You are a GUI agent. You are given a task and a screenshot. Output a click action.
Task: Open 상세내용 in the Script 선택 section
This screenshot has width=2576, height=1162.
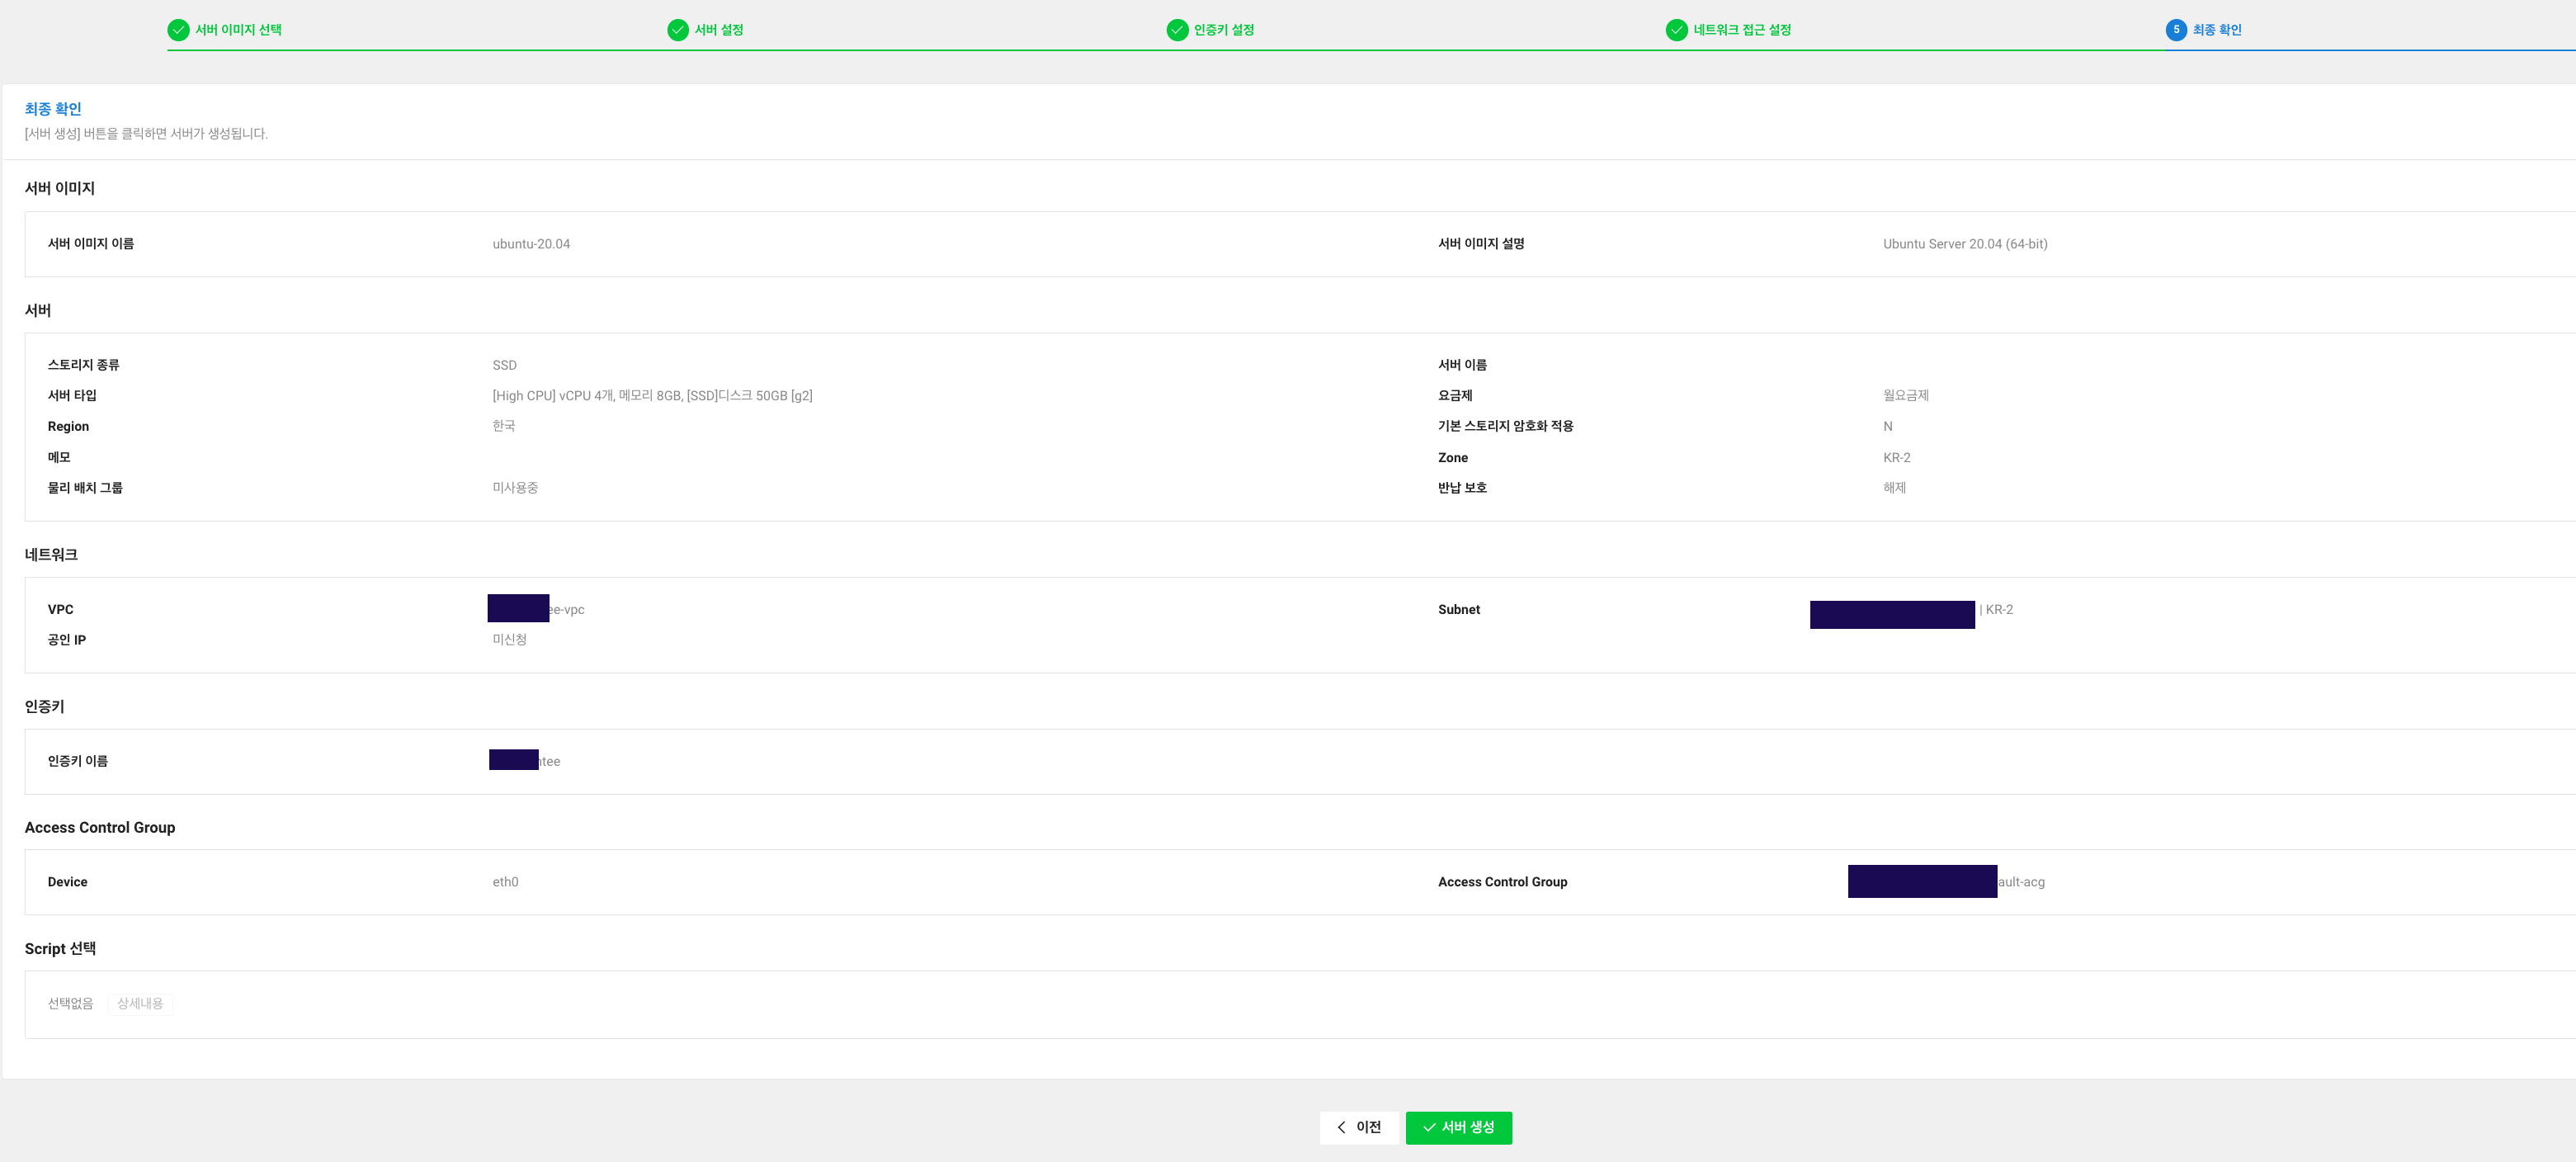140,1004
